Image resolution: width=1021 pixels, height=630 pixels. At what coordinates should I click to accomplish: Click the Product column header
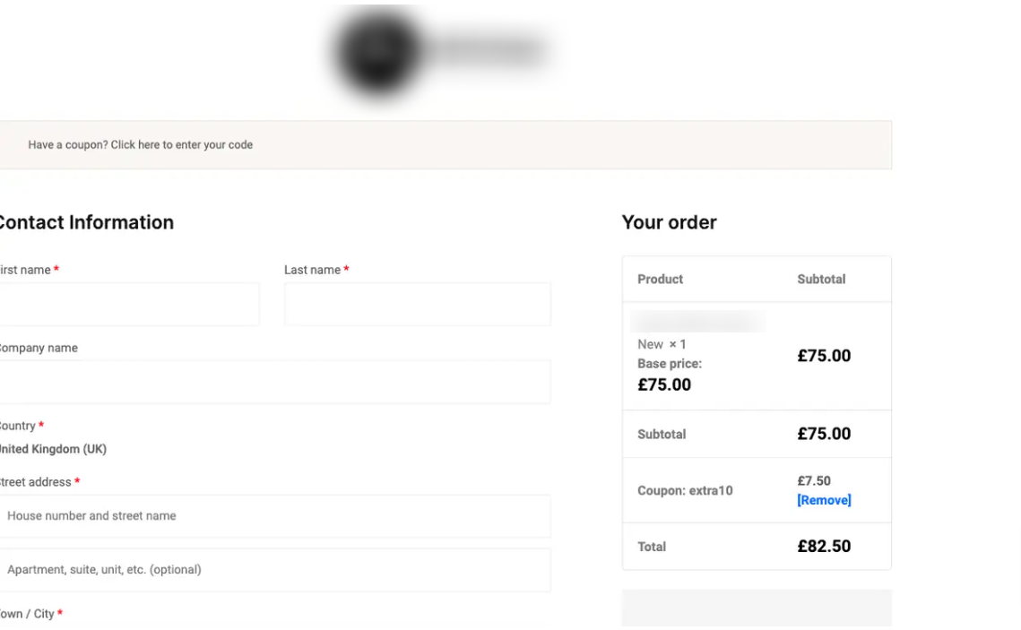click(x=660, y=279)
